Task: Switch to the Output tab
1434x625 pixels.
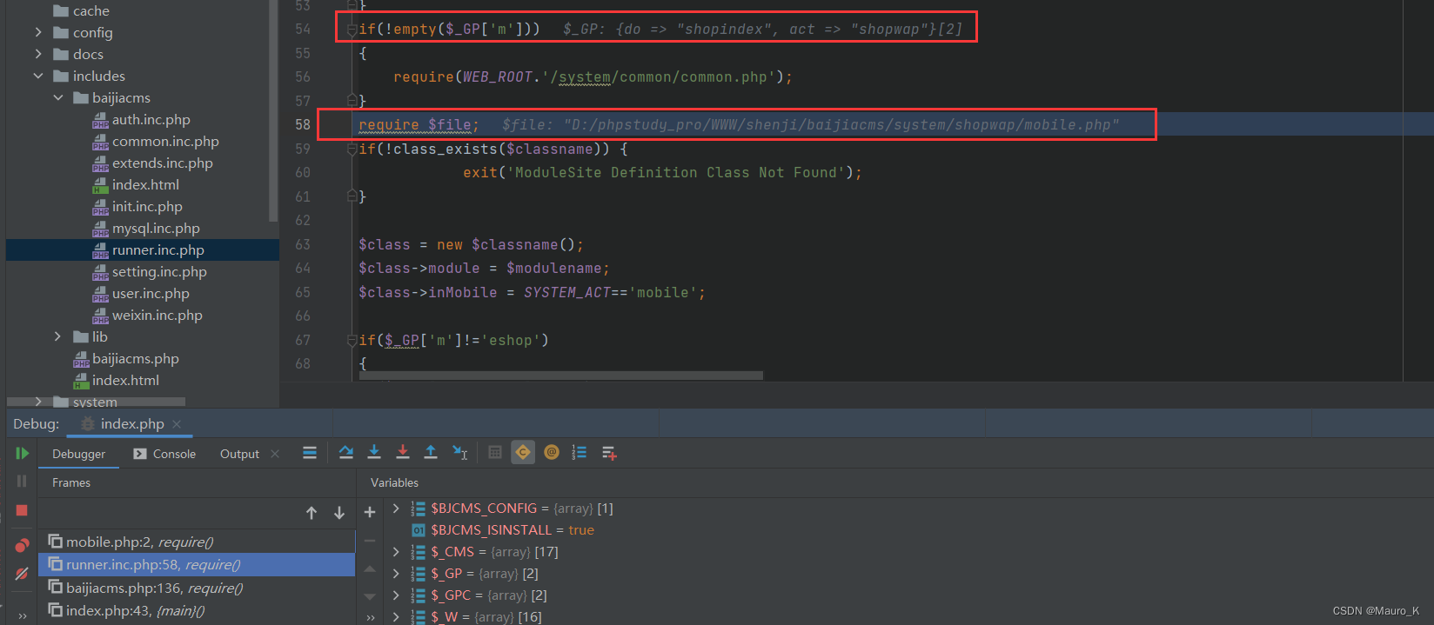Action: (239, 454)
